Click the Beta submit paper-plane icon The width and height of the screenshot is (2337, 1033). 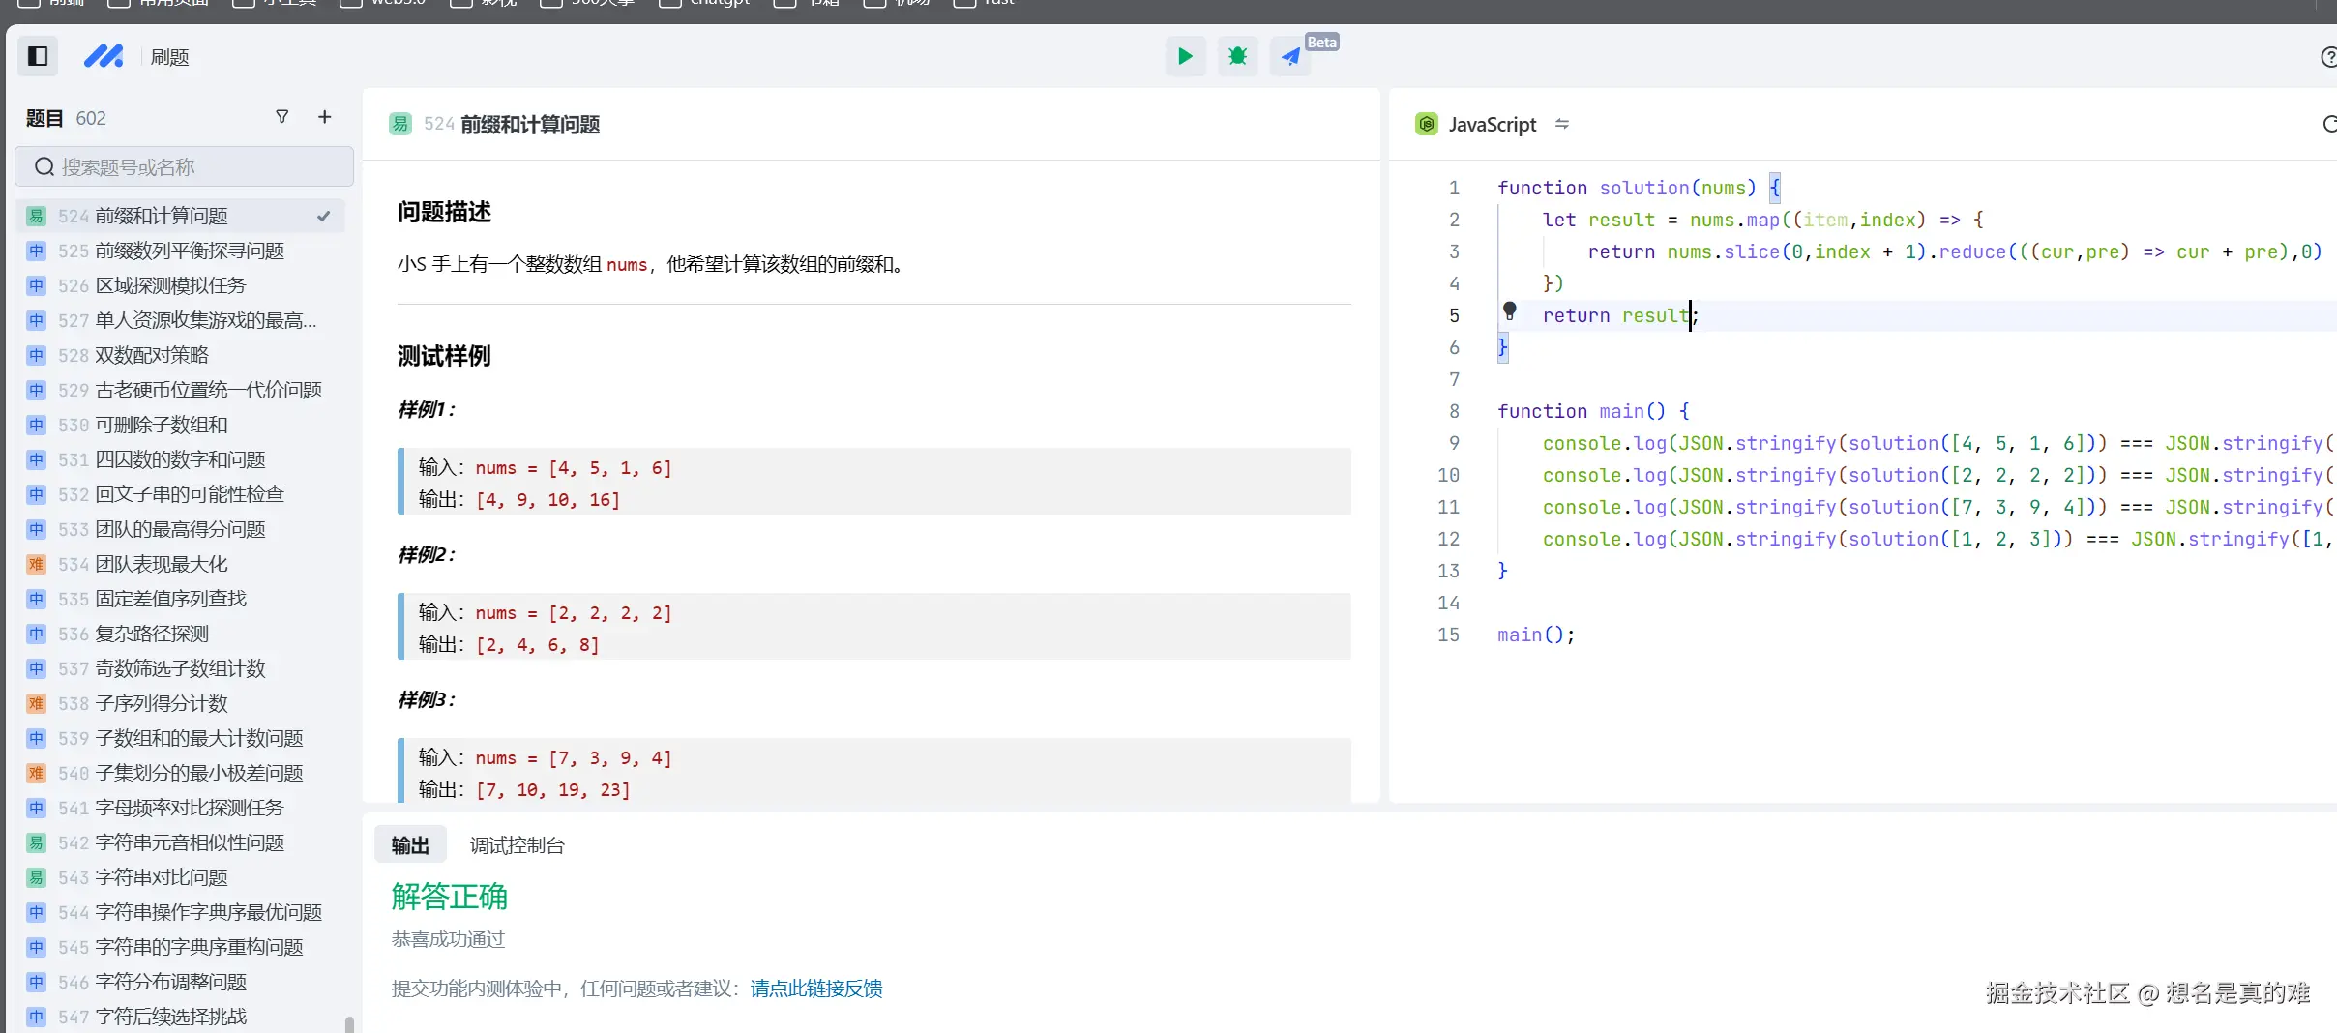click(x=1290, y=56)
